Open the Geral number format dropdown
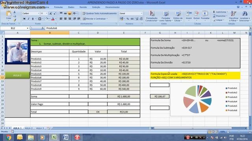The height and width of the screenshot is (141, 252). tap(141, 13)
